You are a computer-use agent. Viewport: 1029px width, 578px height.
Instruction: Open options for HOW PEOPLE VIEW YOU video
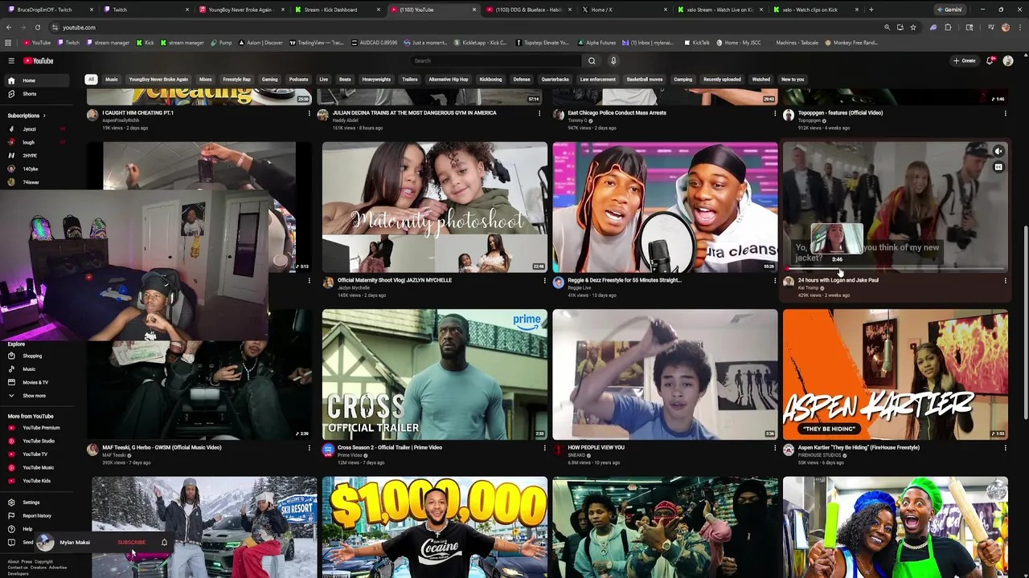pos(775,448)
